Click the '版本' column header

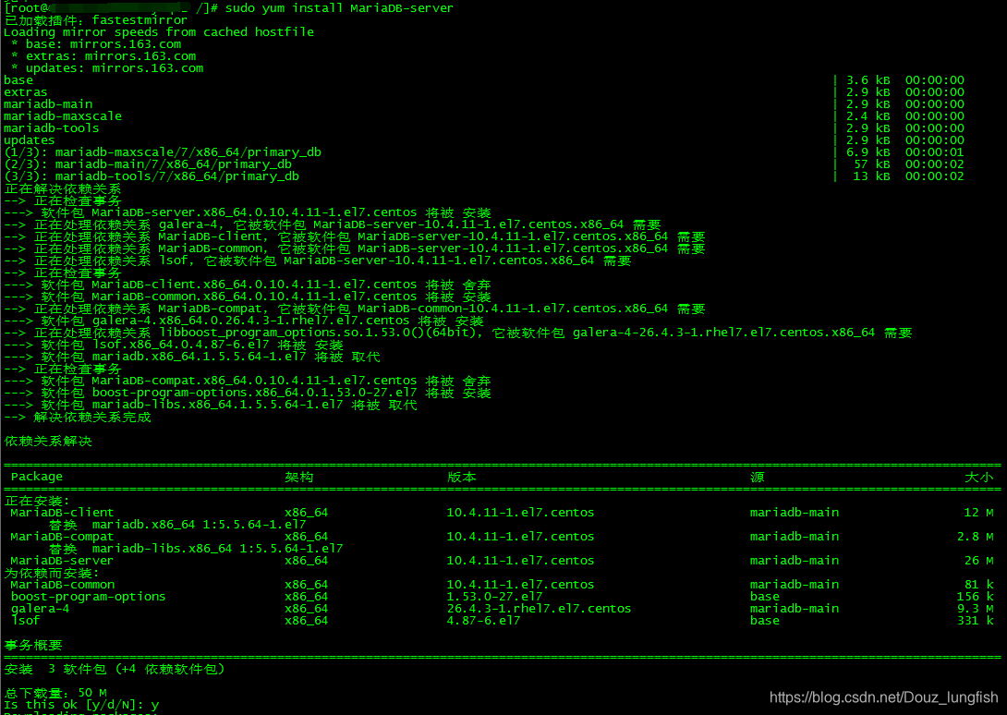pos(461,478)
